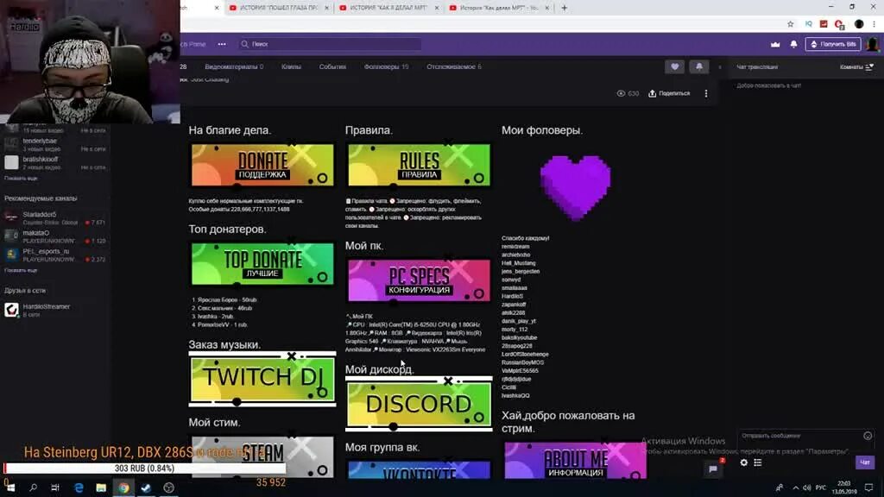
Task: Open the VKONTAKTE panel banner
Action: [x=419, y=470]
